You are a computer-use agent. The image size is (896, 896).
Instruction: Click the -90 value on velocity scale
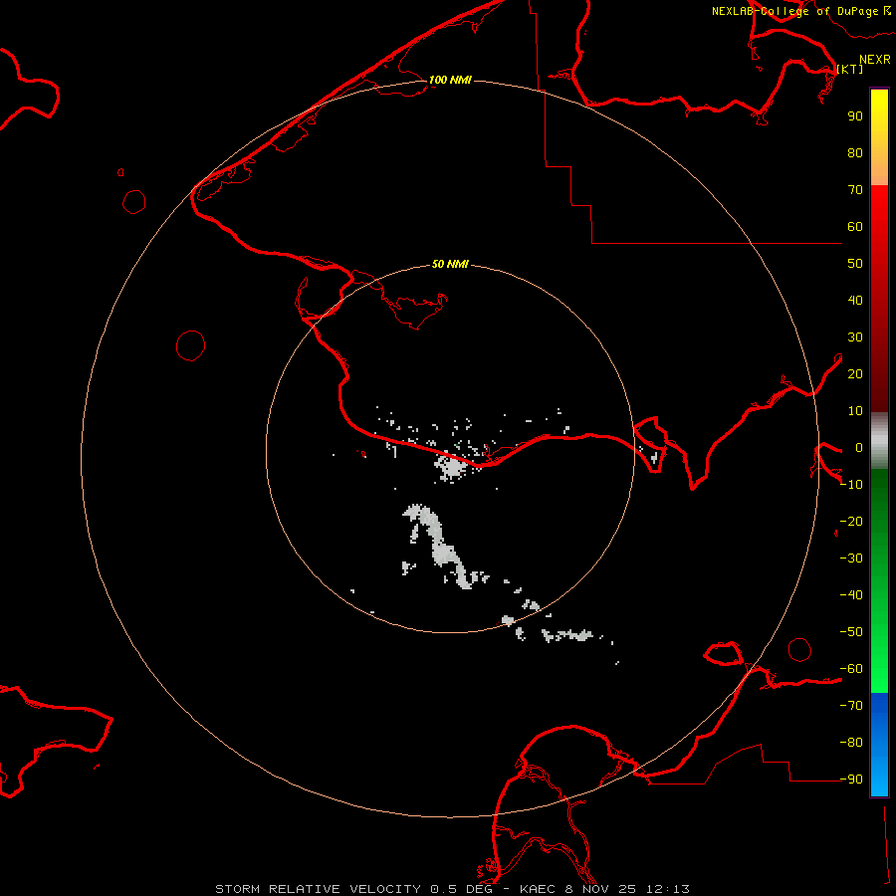pos(851,780)
